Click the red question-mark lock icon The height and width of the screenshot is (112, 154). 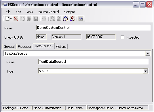72,19
